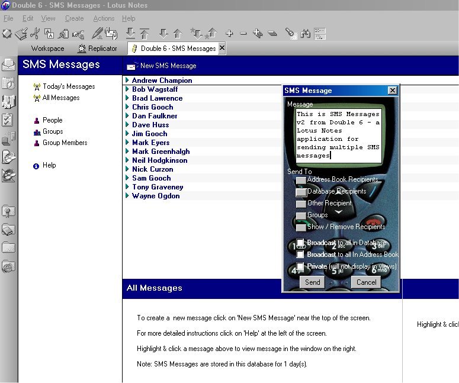Expand the Bob Wagstaff category

[127, 89]
